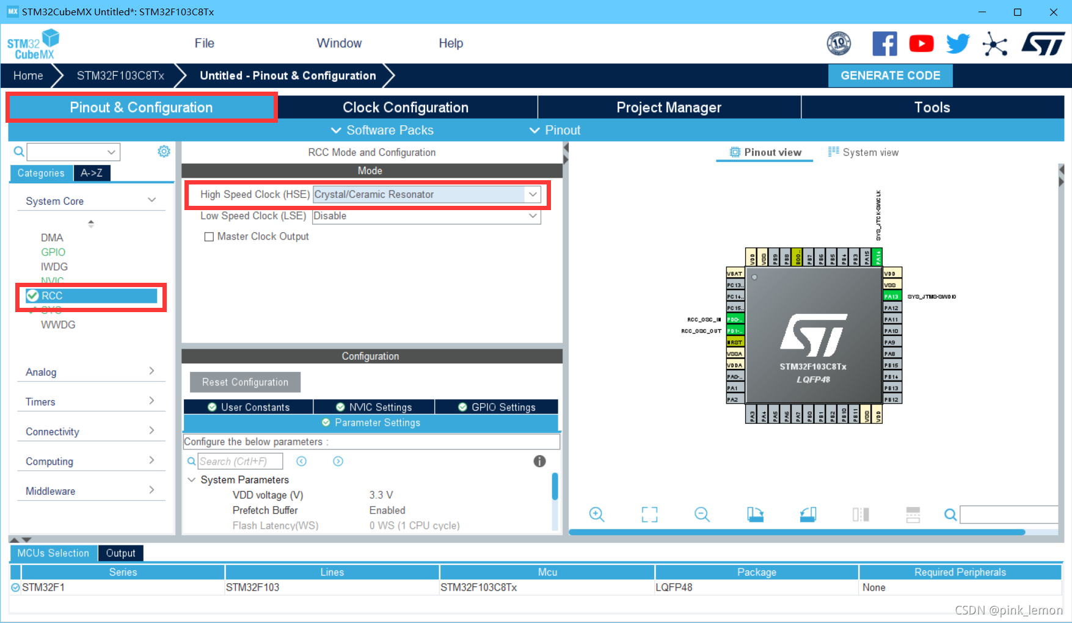Click the pinout horizontal scrollbar

797,532
